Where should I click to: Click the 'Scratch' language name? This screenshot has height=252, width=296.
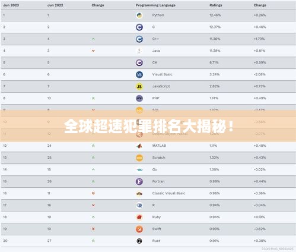pyautogui.click(x=159, y=157)
